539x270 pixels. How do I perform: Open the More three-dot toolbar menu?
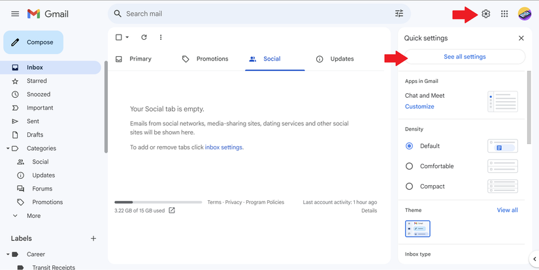click(x=161, y=37)
